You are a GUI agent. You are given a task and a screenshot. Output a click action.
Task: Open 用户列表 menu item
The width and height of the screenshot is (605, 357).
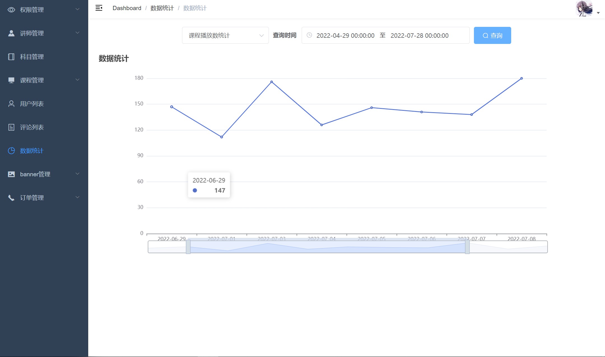[32, 104]
